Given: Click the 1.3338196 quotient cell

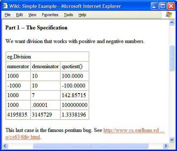Looking at the screenshot, I should (75, 115).
